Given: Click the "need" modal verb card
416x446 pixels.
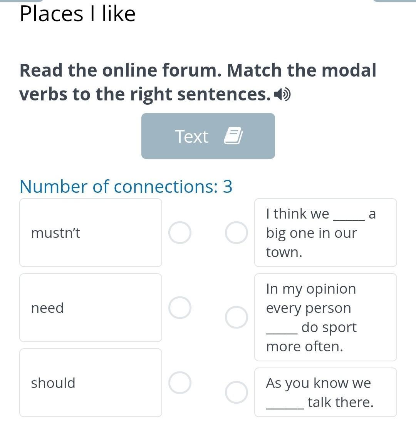Looking at the screenshot, I should pyautogui.click(x=91, y=307).
